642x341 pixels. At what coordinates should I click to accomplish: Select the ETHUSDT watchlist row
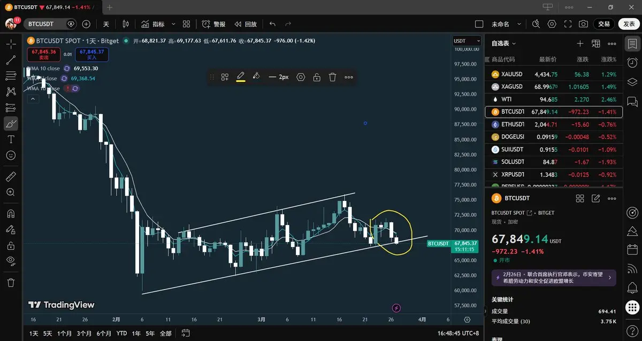[x=554, y=124]
